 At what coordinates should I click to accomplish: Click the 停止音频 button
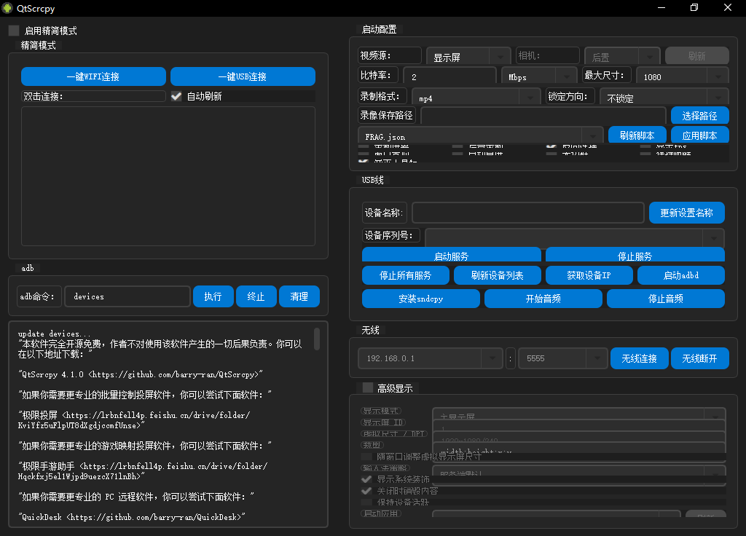point(666,299)
